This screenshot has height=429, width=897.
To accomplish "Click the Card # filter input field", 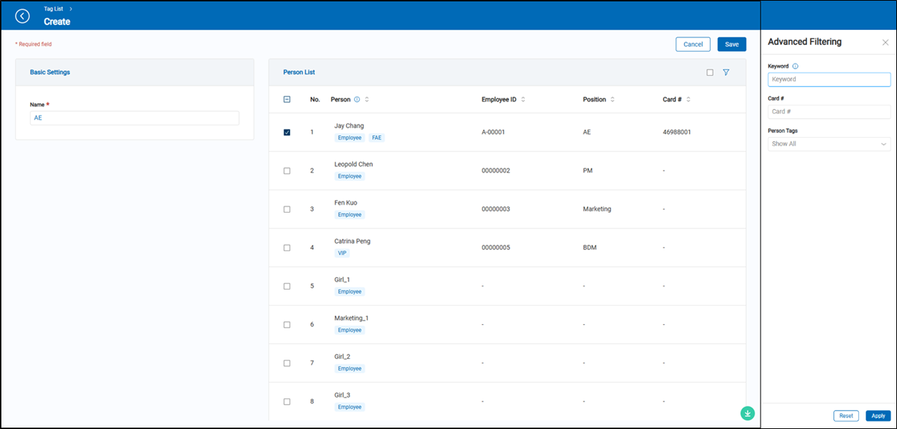I will pyautogui.click(x=828, y=111).
